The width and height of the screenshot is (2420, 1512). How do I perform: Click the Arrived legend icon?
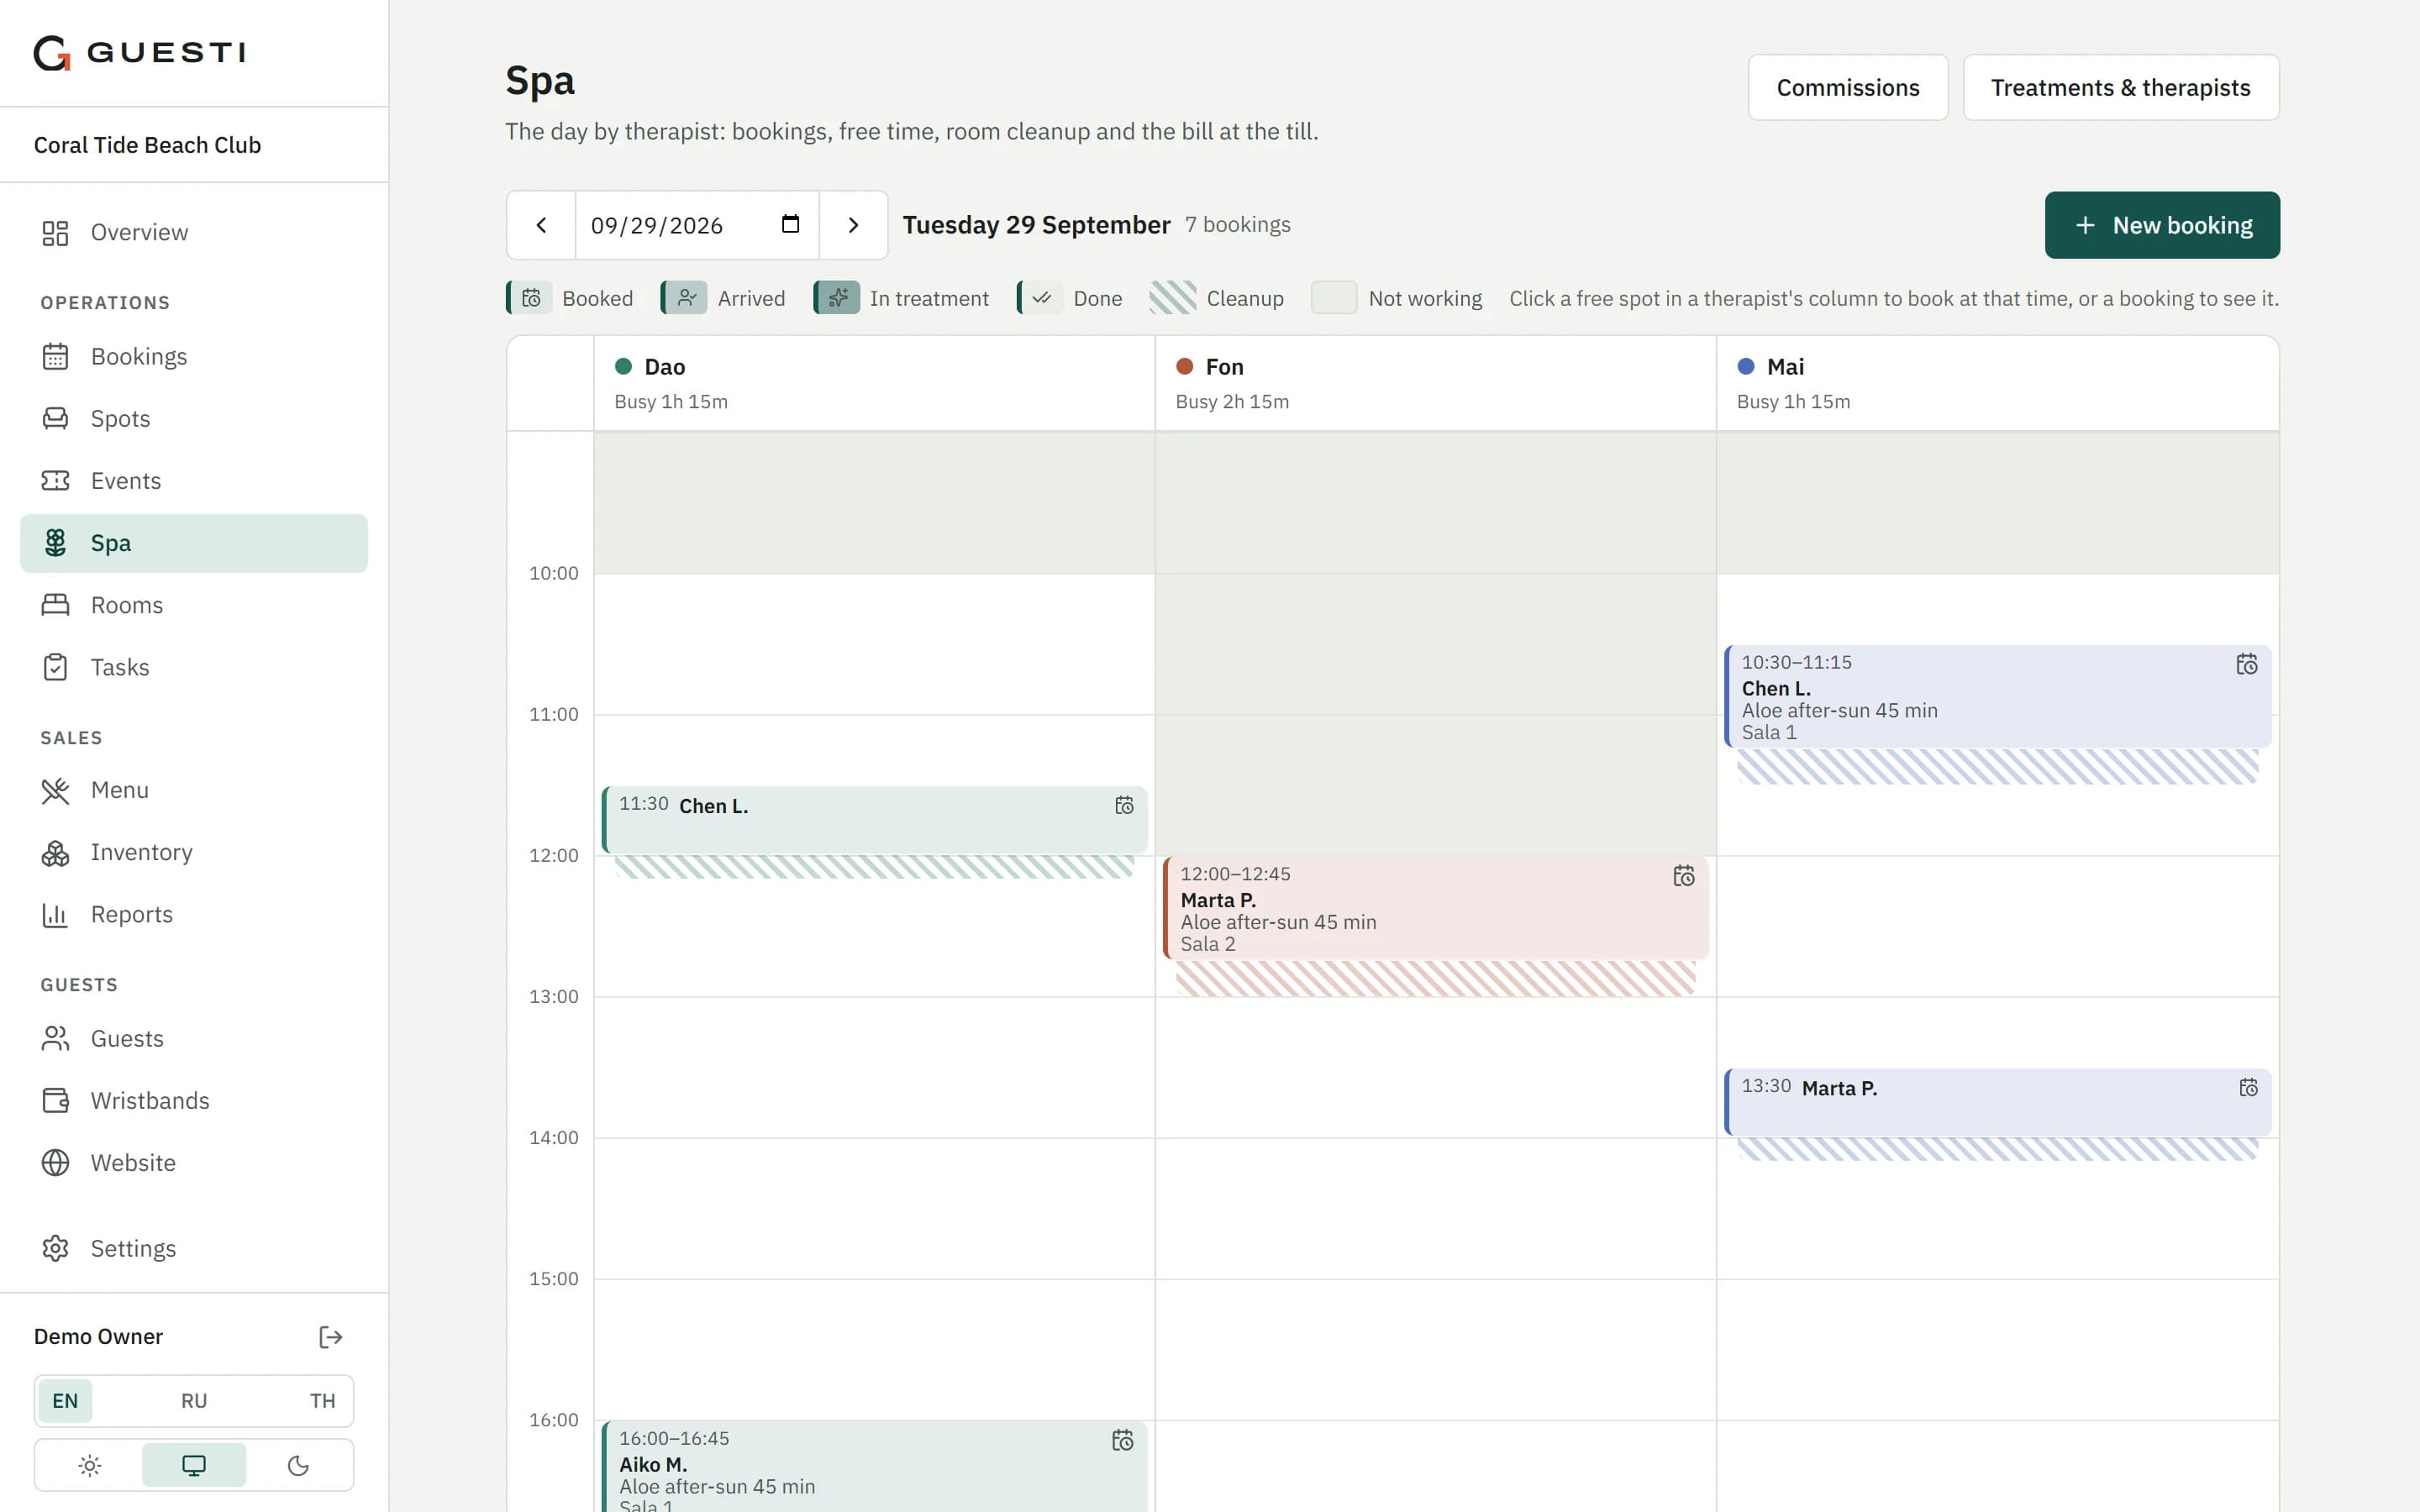(x=685, y=298)
